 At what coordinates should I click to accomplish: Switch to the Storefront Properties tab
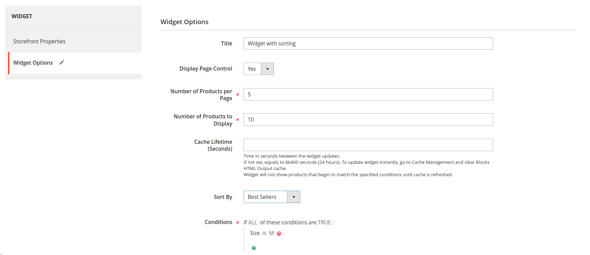(39, 41)
